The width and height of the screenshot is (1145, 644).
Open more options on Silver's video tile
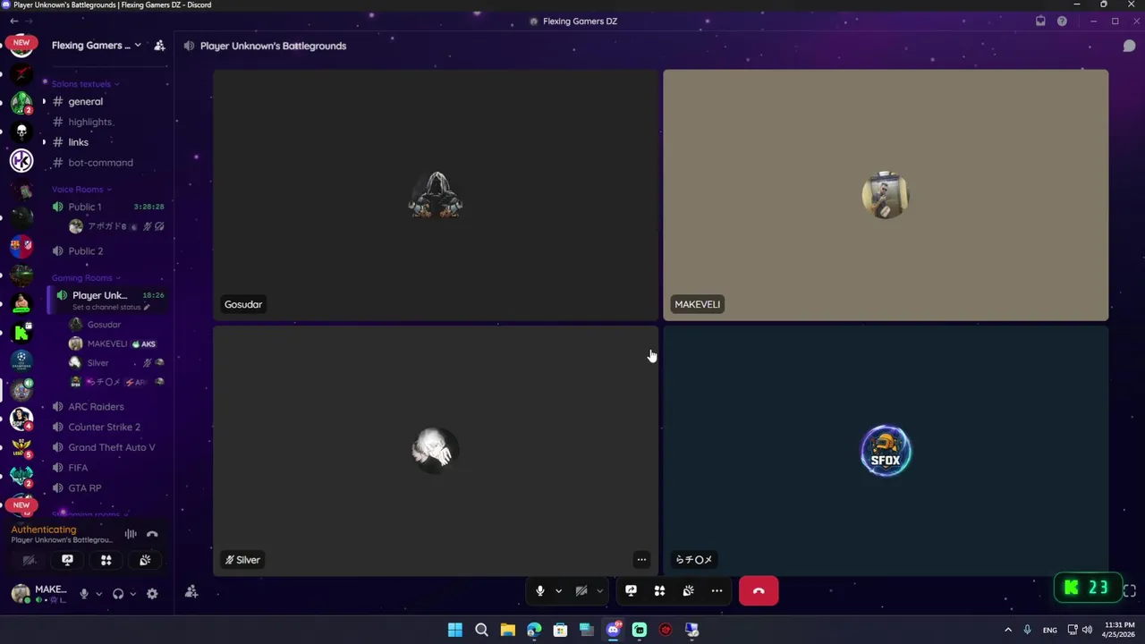[641, 560]
